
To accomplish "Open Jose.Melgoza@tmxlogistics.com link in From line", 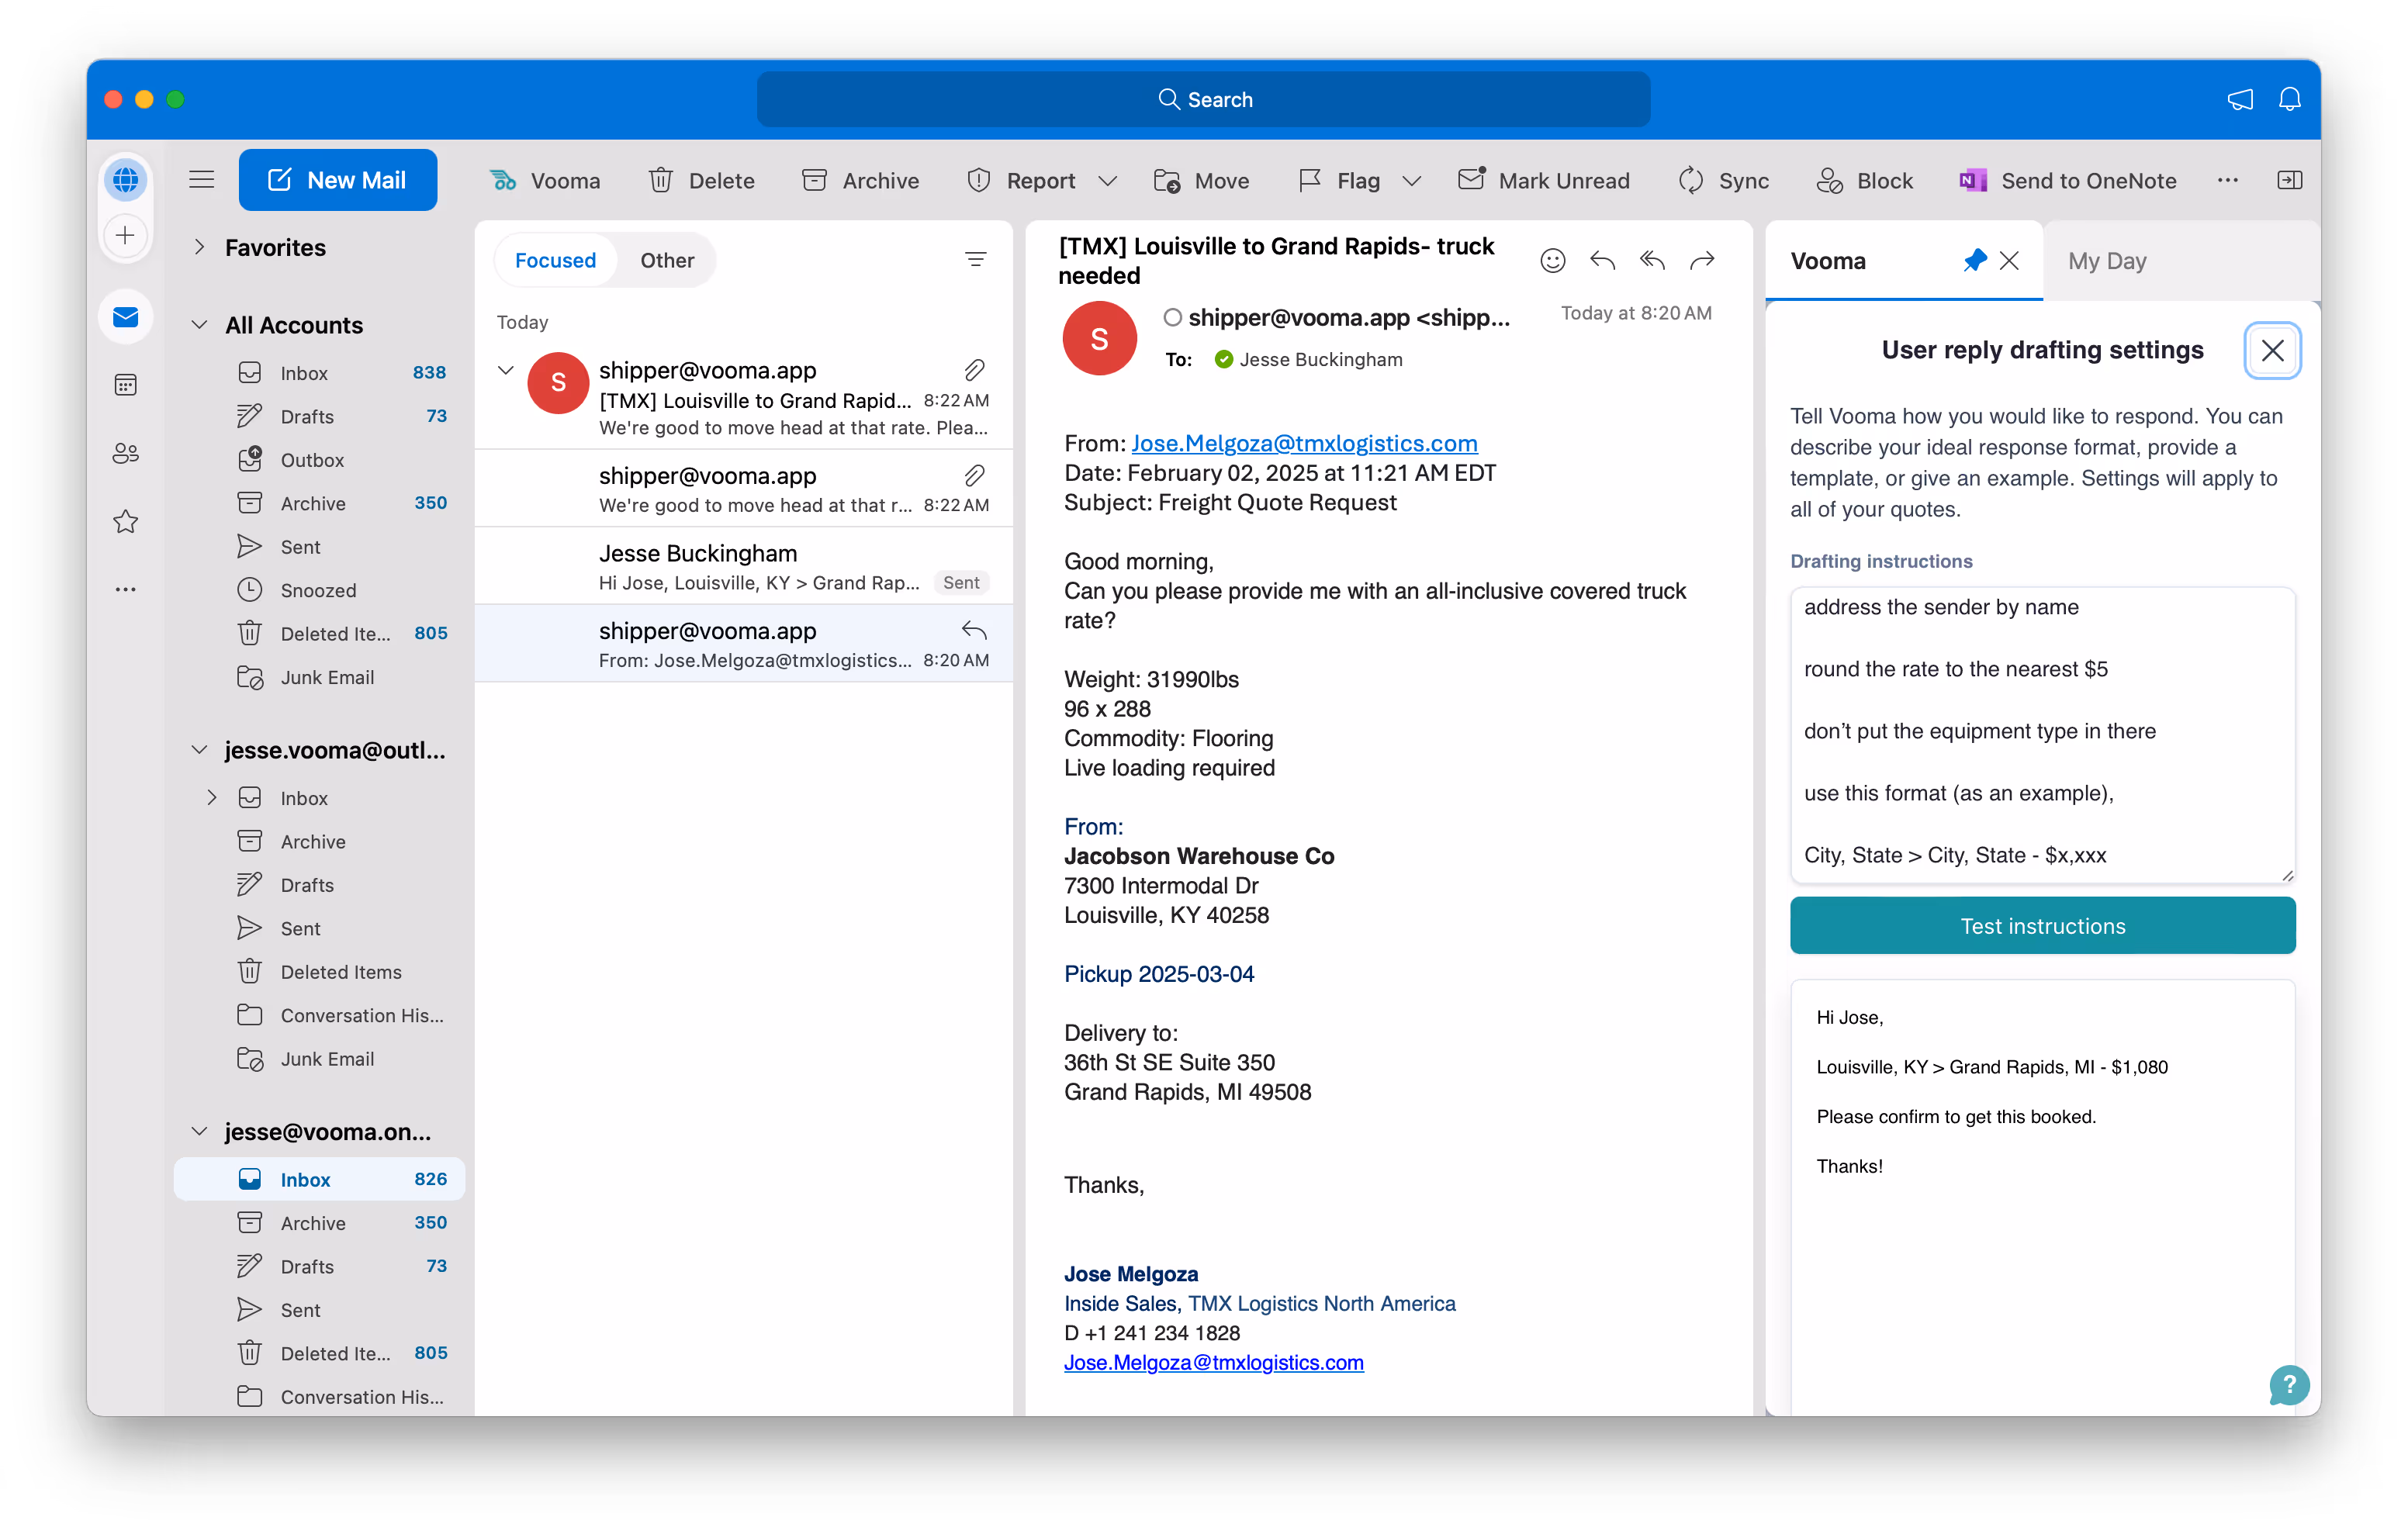I will [1304, 443].
